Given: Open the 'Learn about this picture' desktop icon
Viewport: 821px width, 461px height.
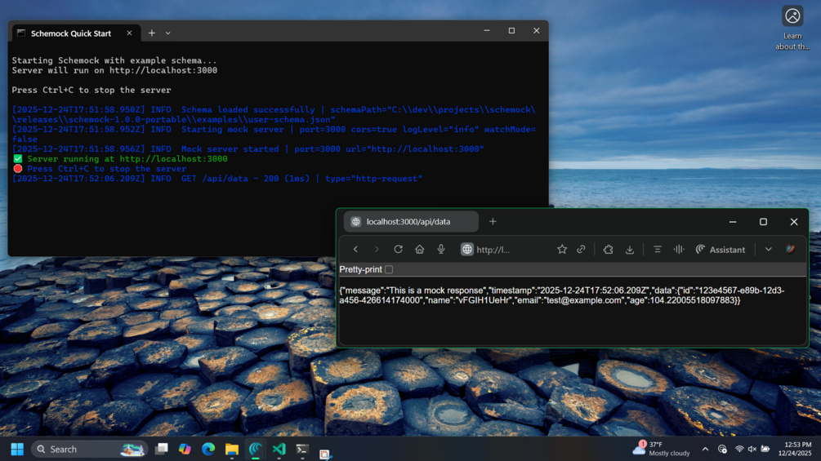Looking at the screenshot, I should click(792, 28).
